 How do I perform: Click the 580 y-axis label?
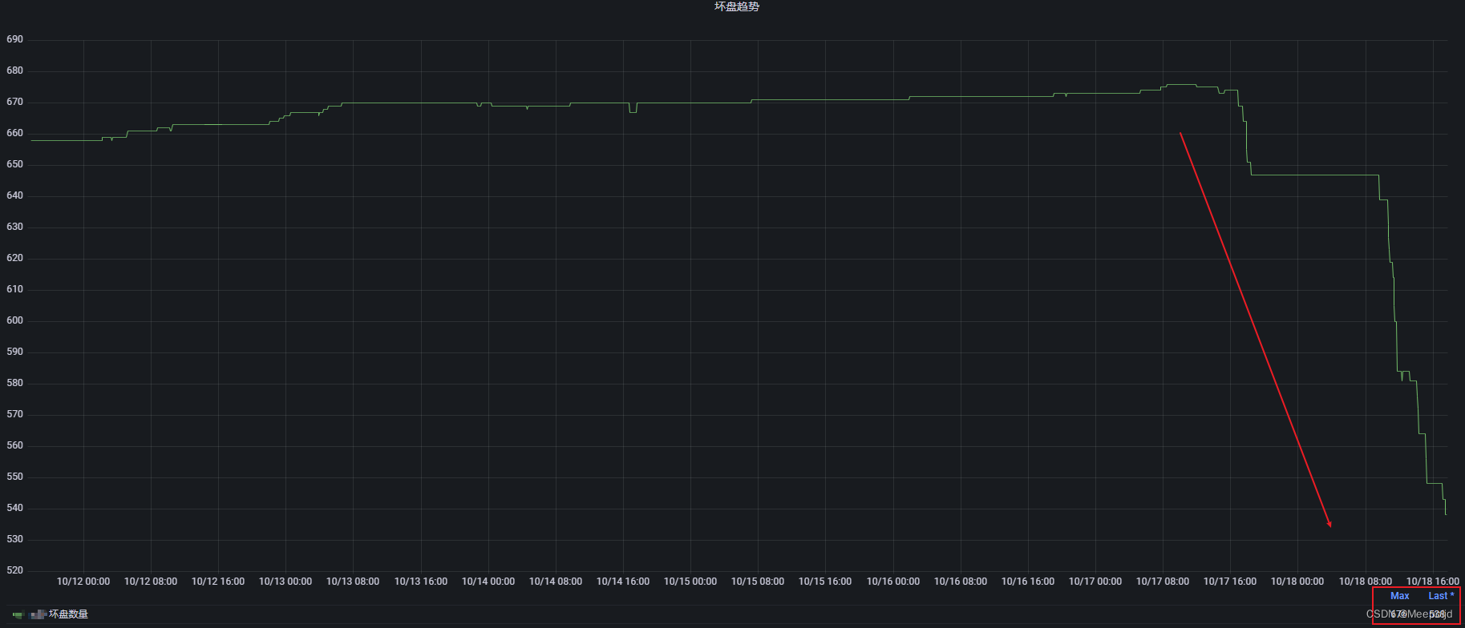coord(14,383)
